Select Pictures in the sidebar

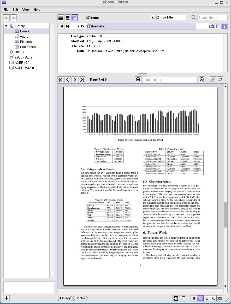26,42
